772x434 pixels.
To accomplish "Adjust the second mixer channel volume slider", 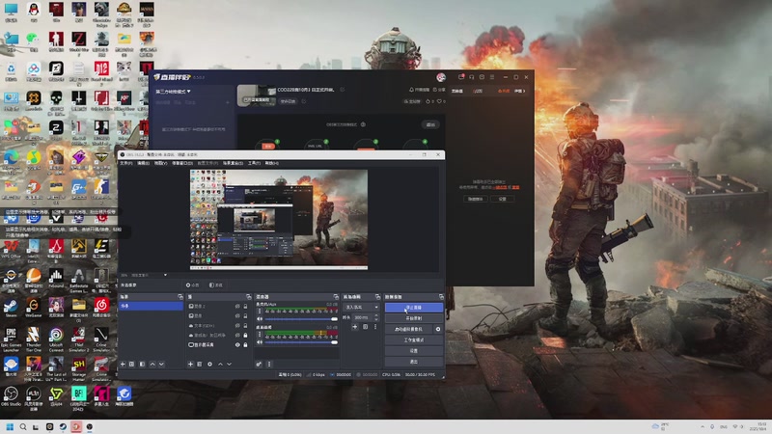I will 301,342.
